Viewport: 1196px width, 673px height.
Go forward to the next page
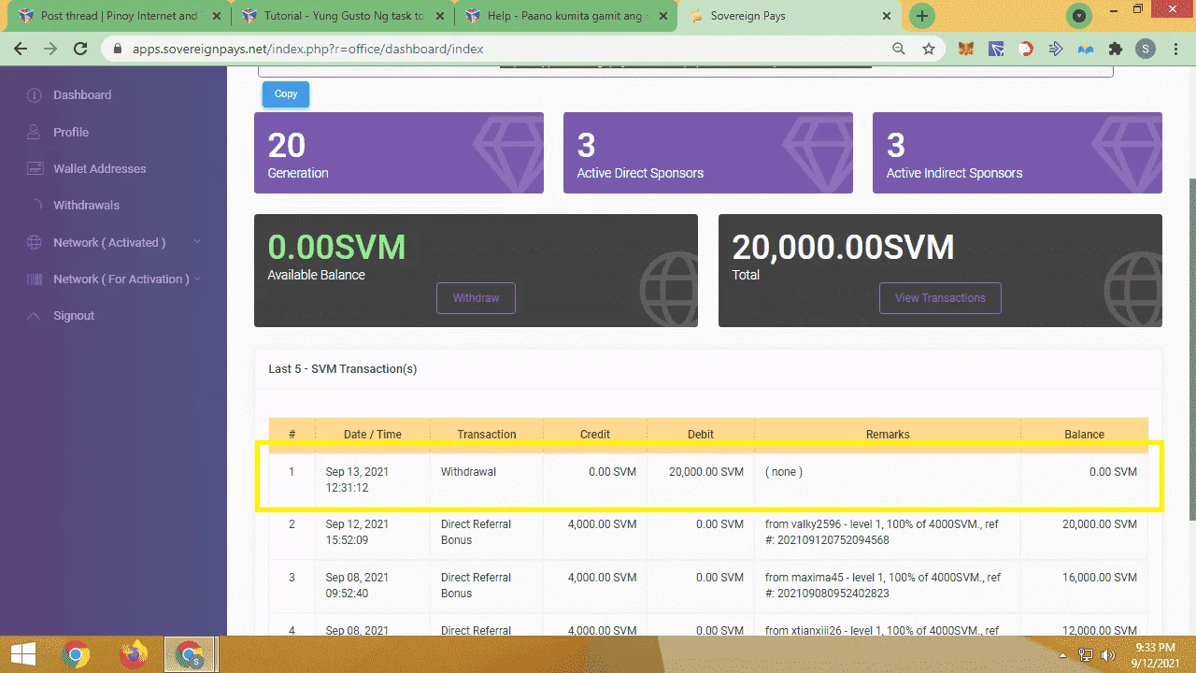point(50,49)
